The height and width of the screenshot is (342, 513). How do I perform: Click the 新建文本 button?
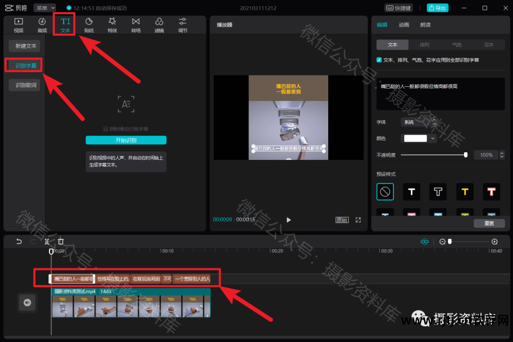point(24,46)
